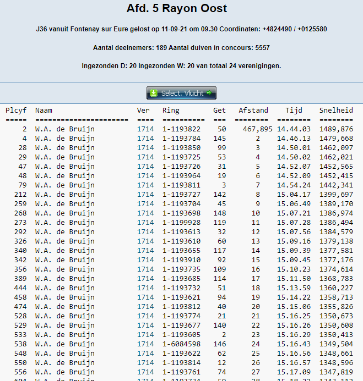Click the Aantal deelnemers: 189 line
363x381 pixels.
coord(181,48)
